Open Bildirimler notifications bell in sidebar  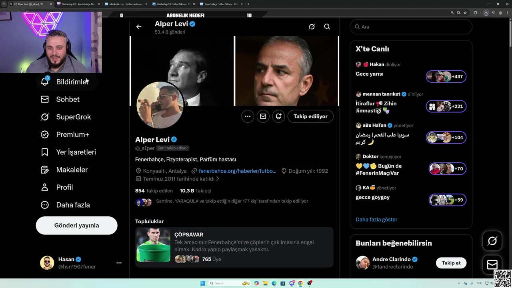45,82
